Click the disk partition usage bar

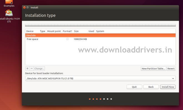coord(100,25)
